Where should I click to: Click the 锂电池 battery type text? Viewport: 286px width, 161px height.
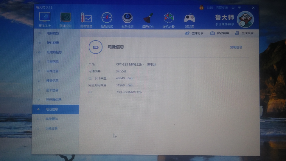coord(152,65)
